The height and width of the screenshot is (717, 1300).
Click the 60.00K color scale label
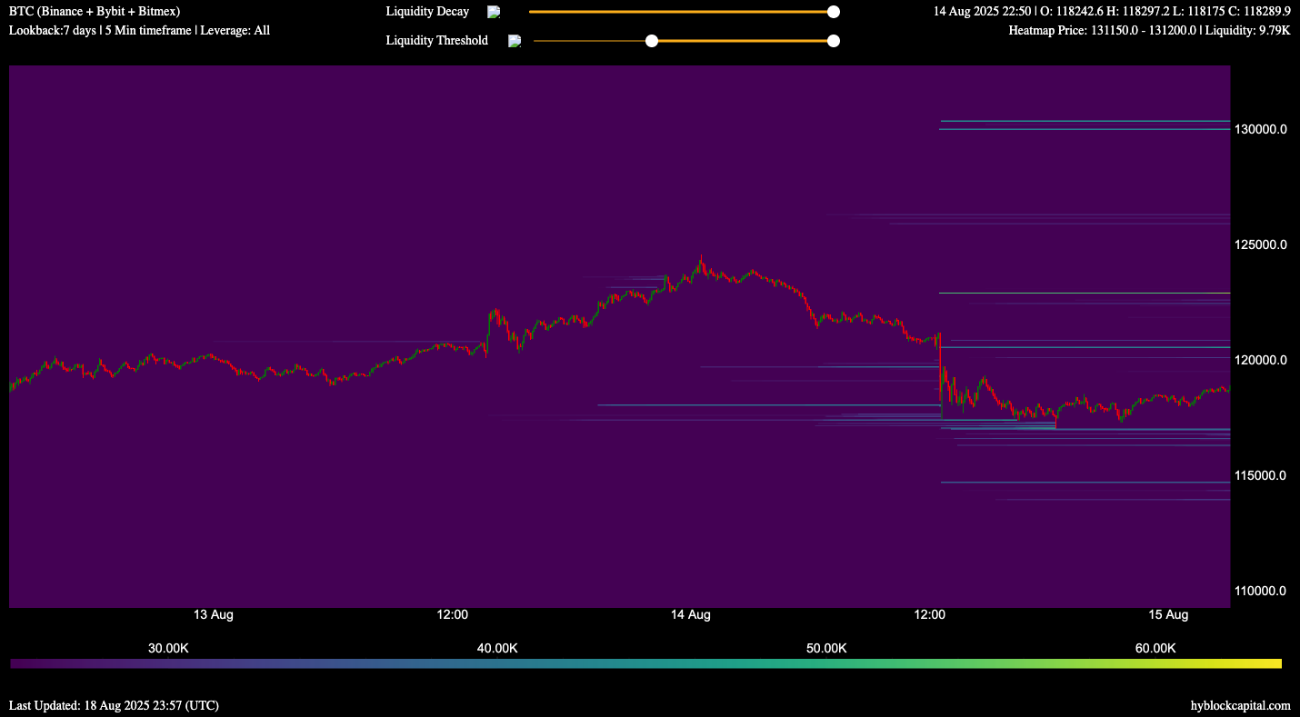1155,648
